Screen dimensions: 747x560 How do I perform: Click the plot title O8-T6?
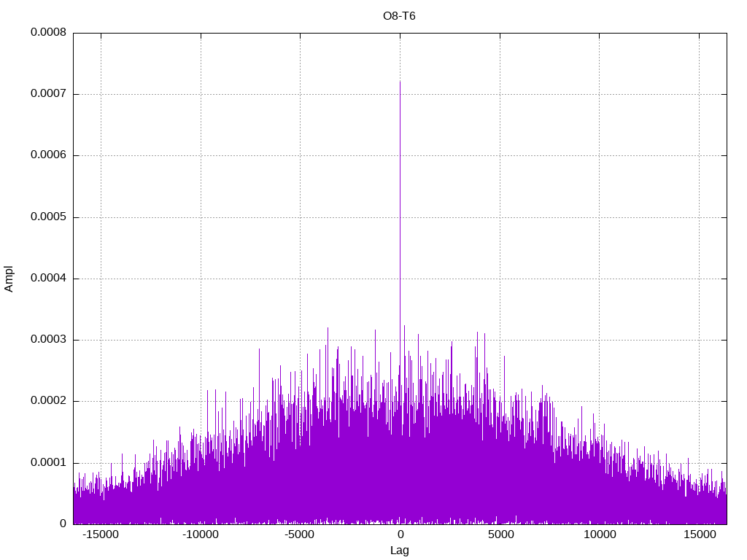click(x=399, y=16)
